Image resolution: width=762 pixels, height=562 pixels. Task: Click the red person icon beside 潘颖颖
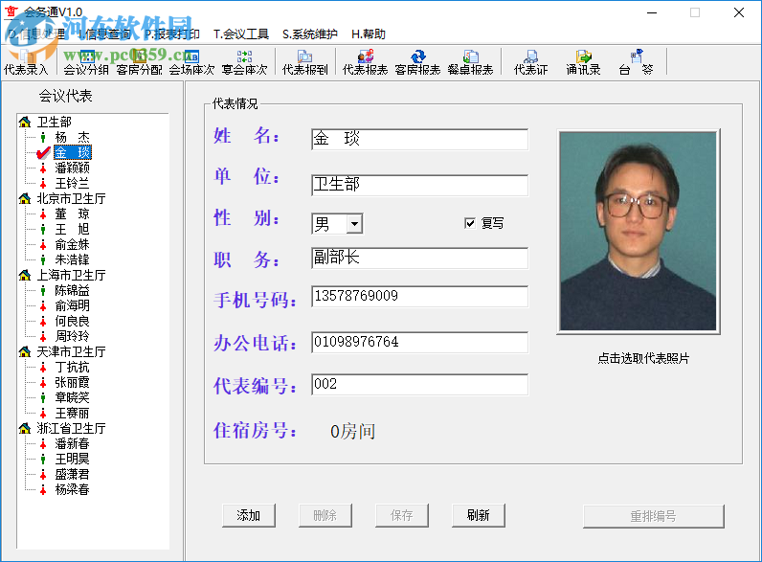pos(43,169)
